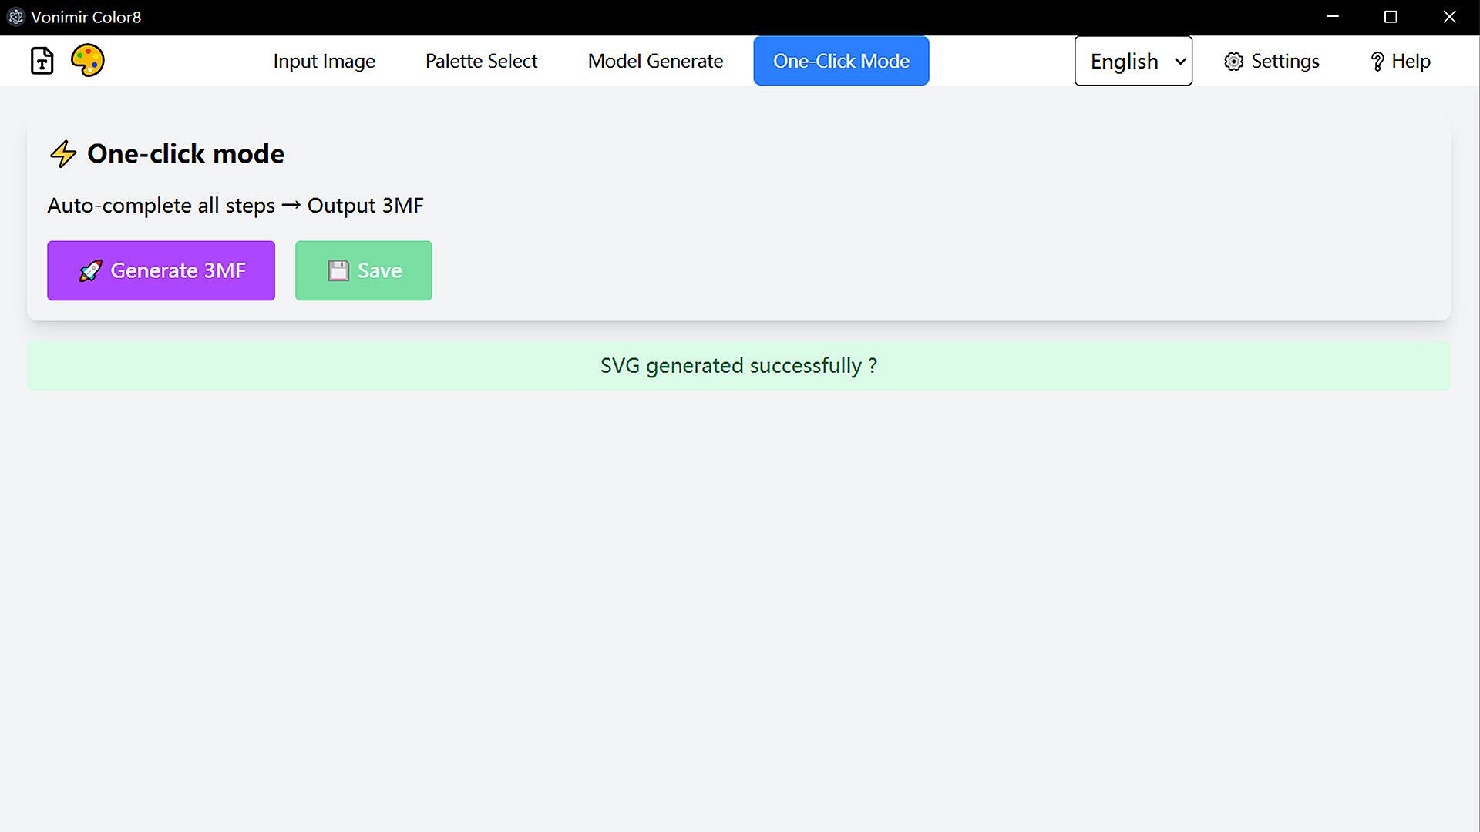
Task: Click the floppy disk Save icon
Action: click(338, 271)
